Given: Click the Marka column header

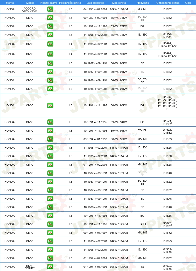Looking at the screenshot, I should point(10,3).
